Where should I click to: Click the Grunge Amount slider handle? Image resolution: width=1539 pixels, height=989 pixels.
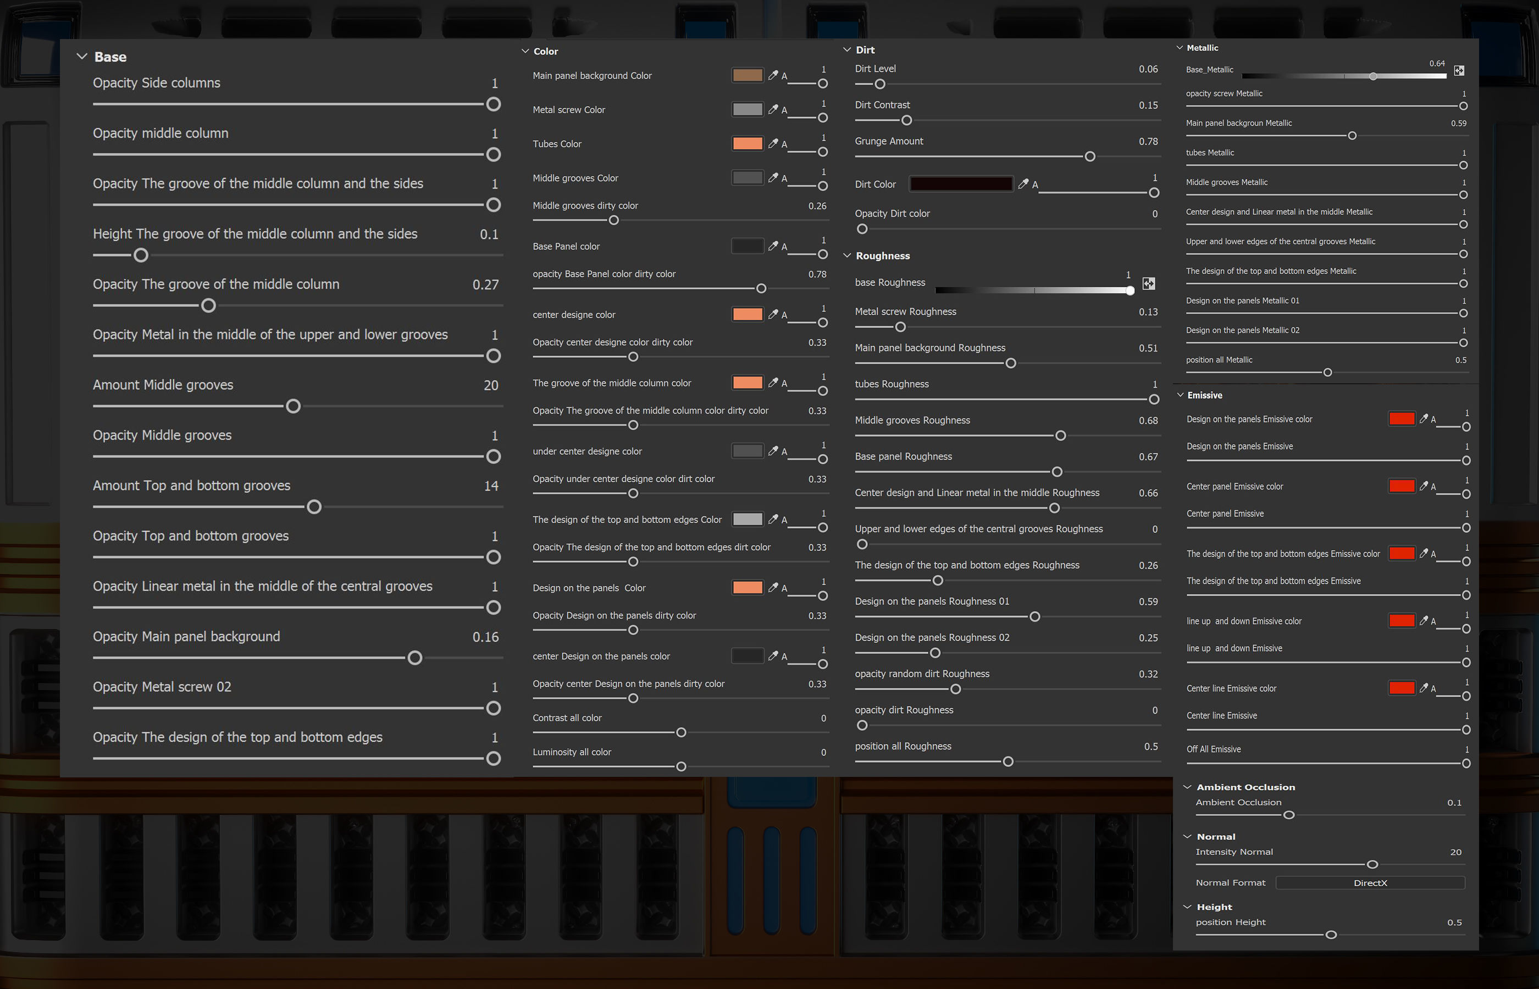1089,156
